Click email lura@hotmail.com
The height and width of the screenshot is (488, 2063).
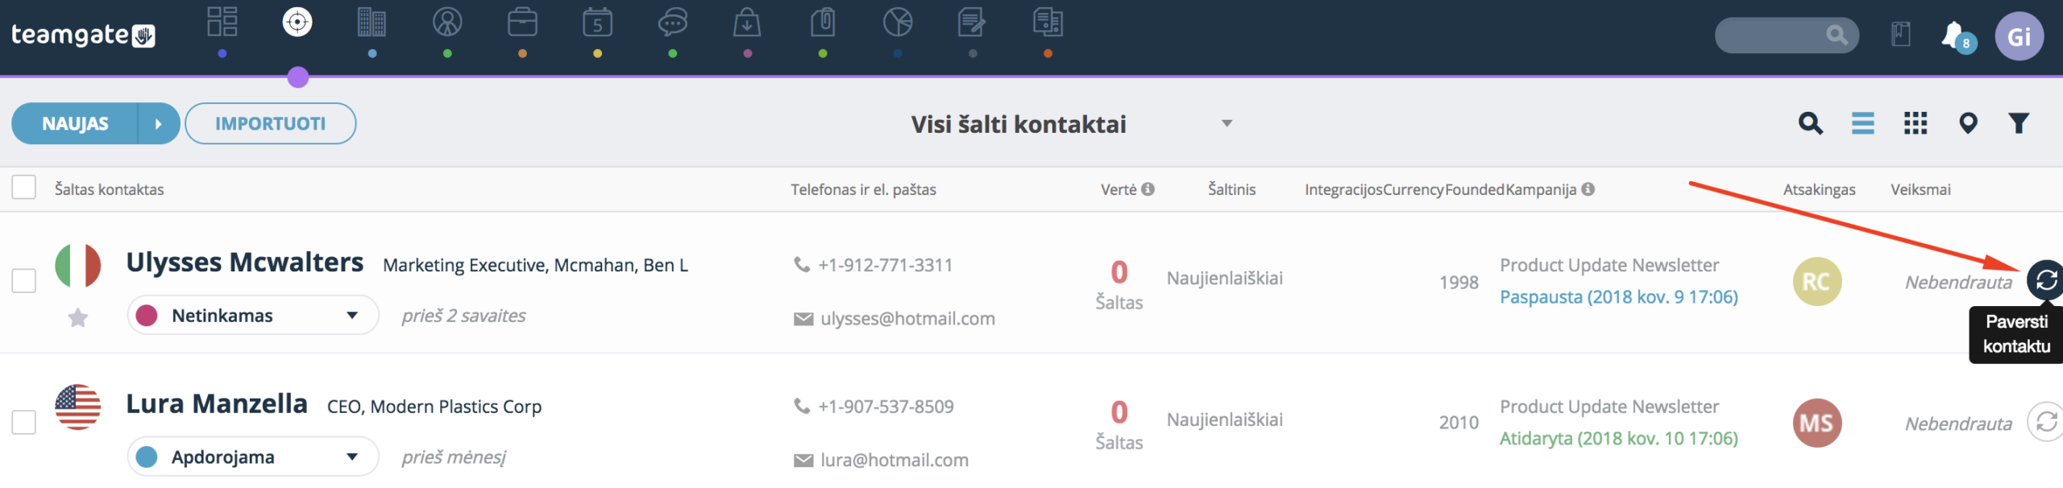895,461
